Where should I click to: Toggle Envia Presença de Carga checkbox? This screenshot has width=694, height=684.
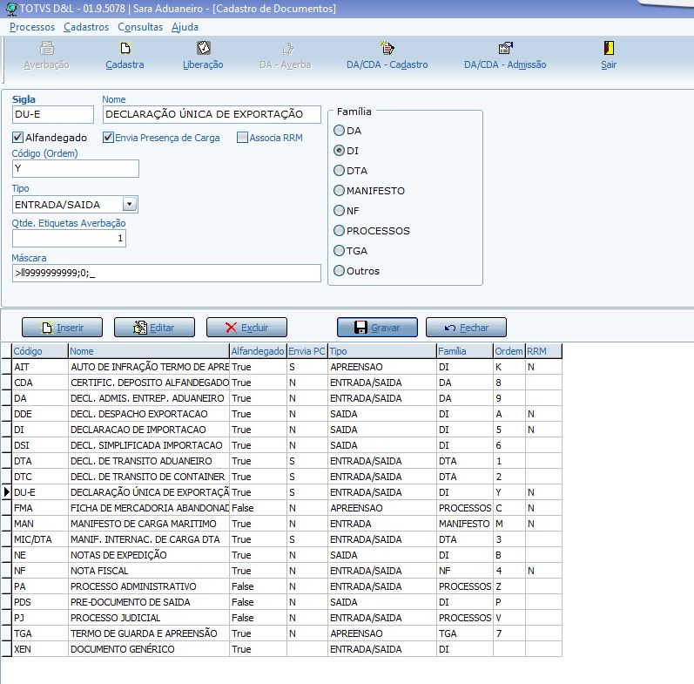tap(108, 138)
